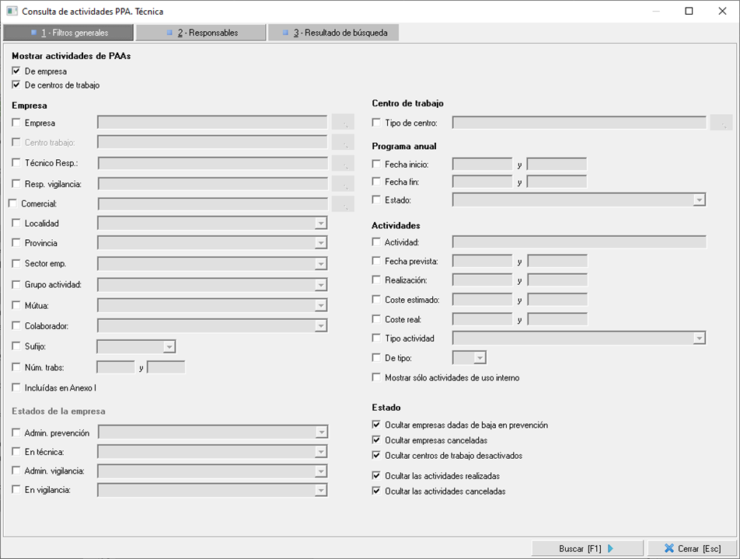Maximize the Consulta de actividades window
This screenshot has height=559, width=740.
tap(689, 12)
